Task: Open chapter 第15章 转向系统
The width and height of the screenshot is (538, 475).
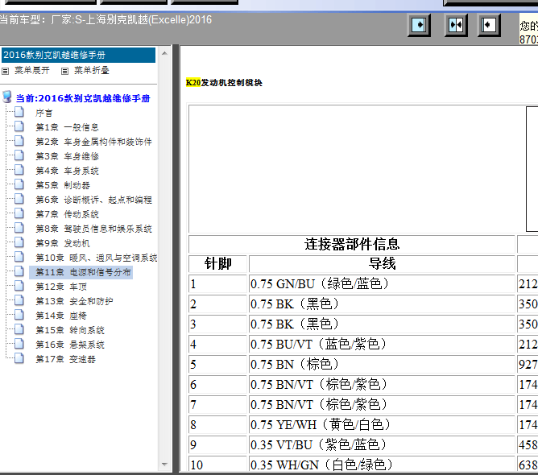Action: click(70, 330)
